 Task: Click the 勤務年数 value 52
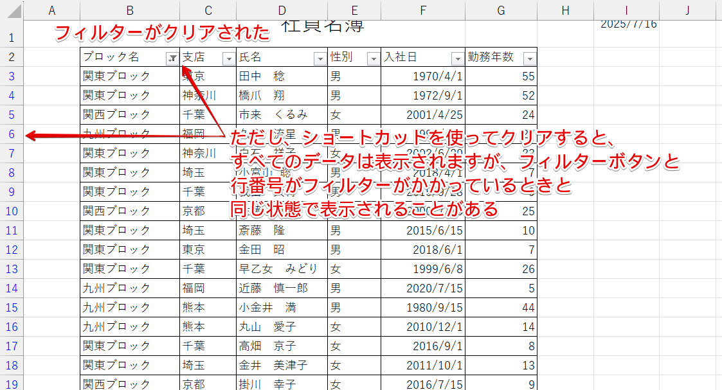[x=501, y=95]
